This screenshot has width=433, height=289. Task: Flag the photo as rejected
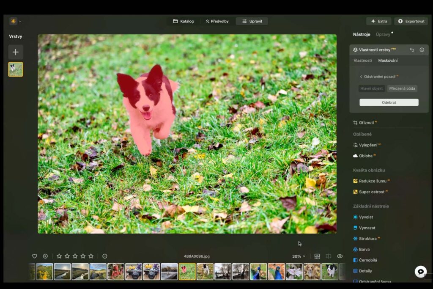tap(46, 256)
